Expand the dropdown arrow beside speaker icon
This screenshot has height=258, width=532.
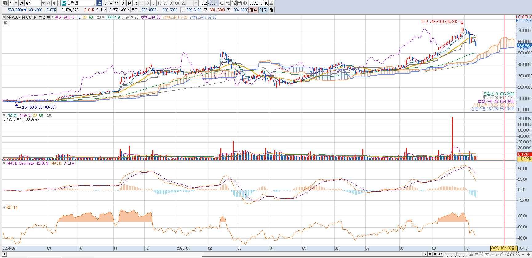click(x=59, y=3)
